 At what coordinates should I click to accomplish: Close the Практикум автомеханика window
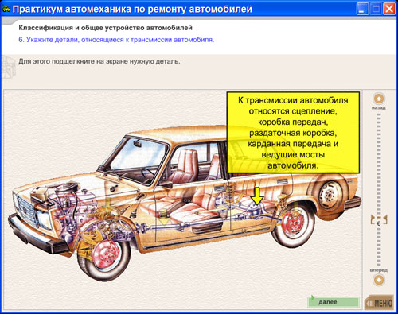(x=389, y=9)
